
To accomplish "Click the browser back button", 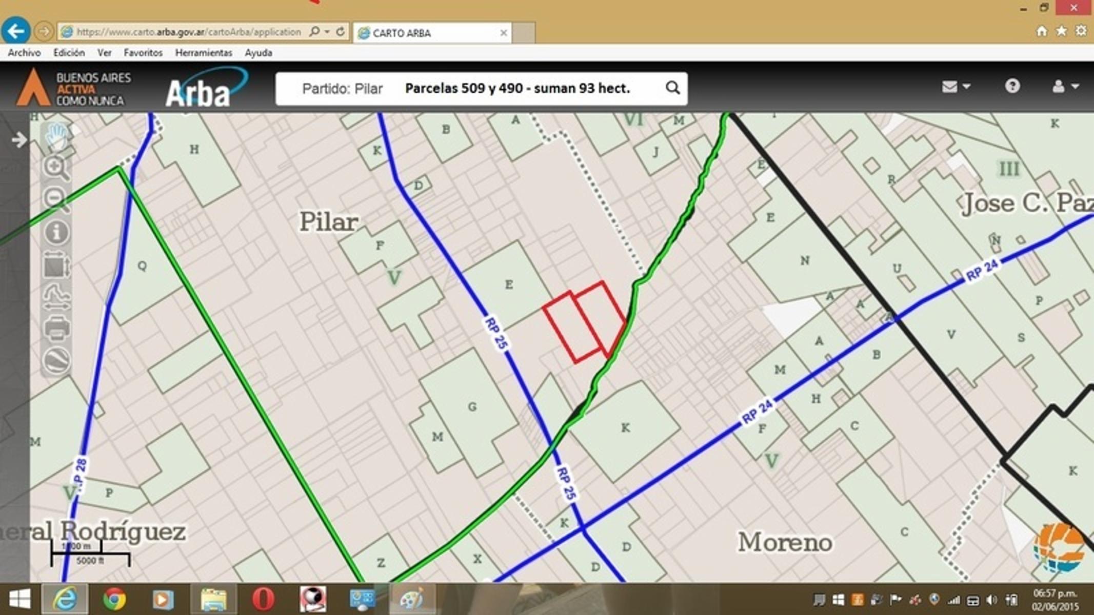I will [x=15, y=31].
